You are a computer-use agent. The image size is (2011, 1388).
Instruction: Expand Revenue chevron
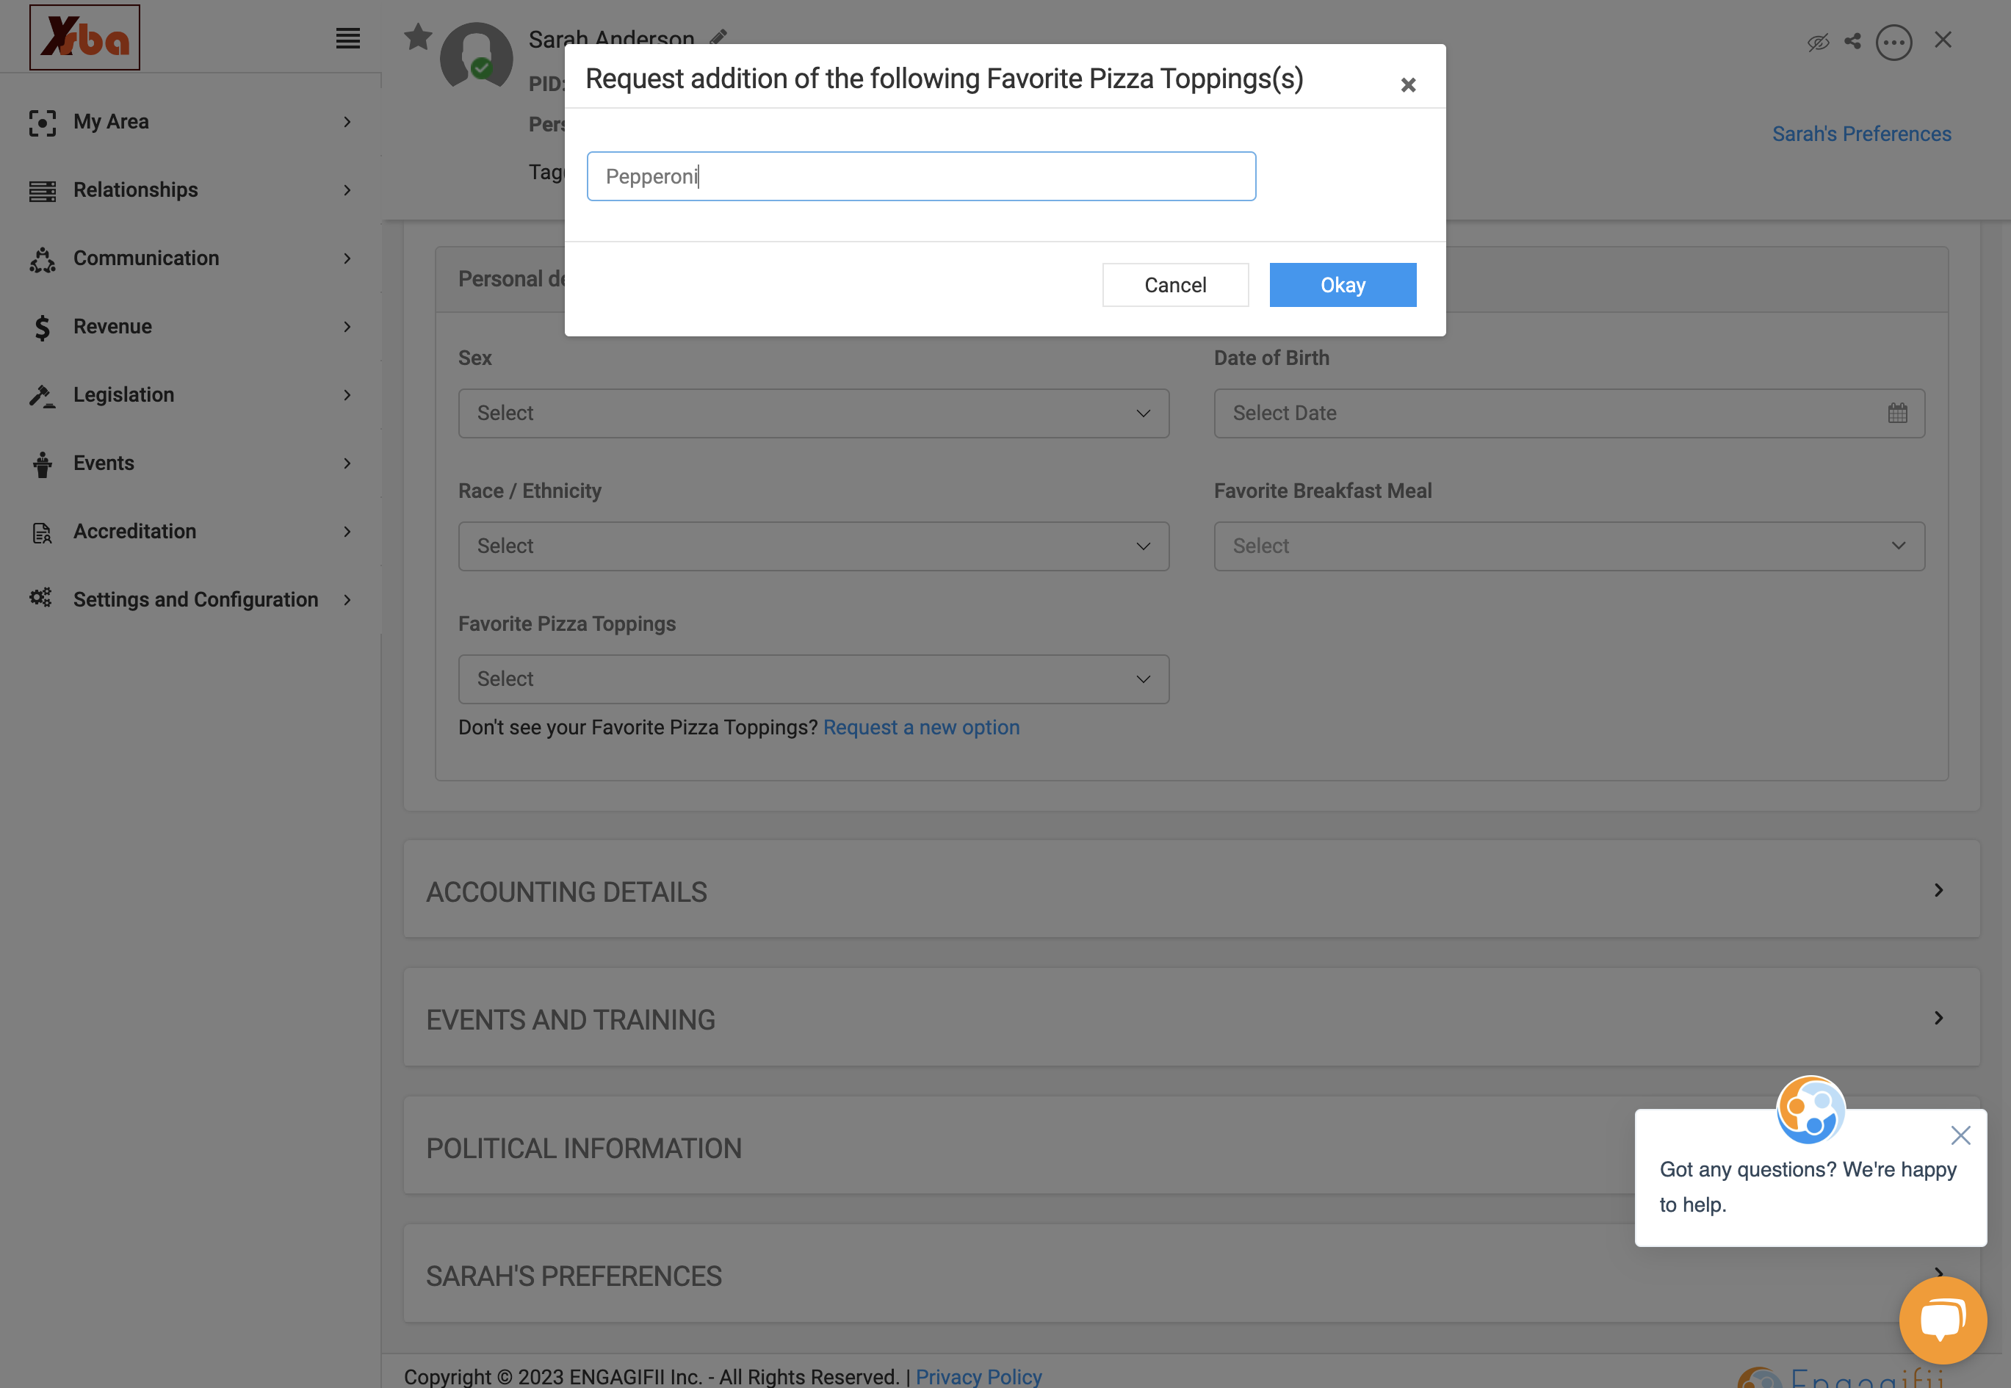pos(347,326)
